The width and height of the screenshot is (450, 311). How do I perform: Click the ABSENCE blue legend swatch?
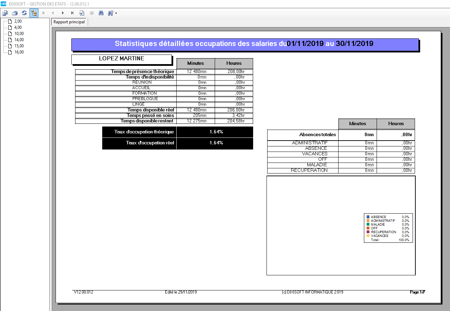click(x=368, y=217)
